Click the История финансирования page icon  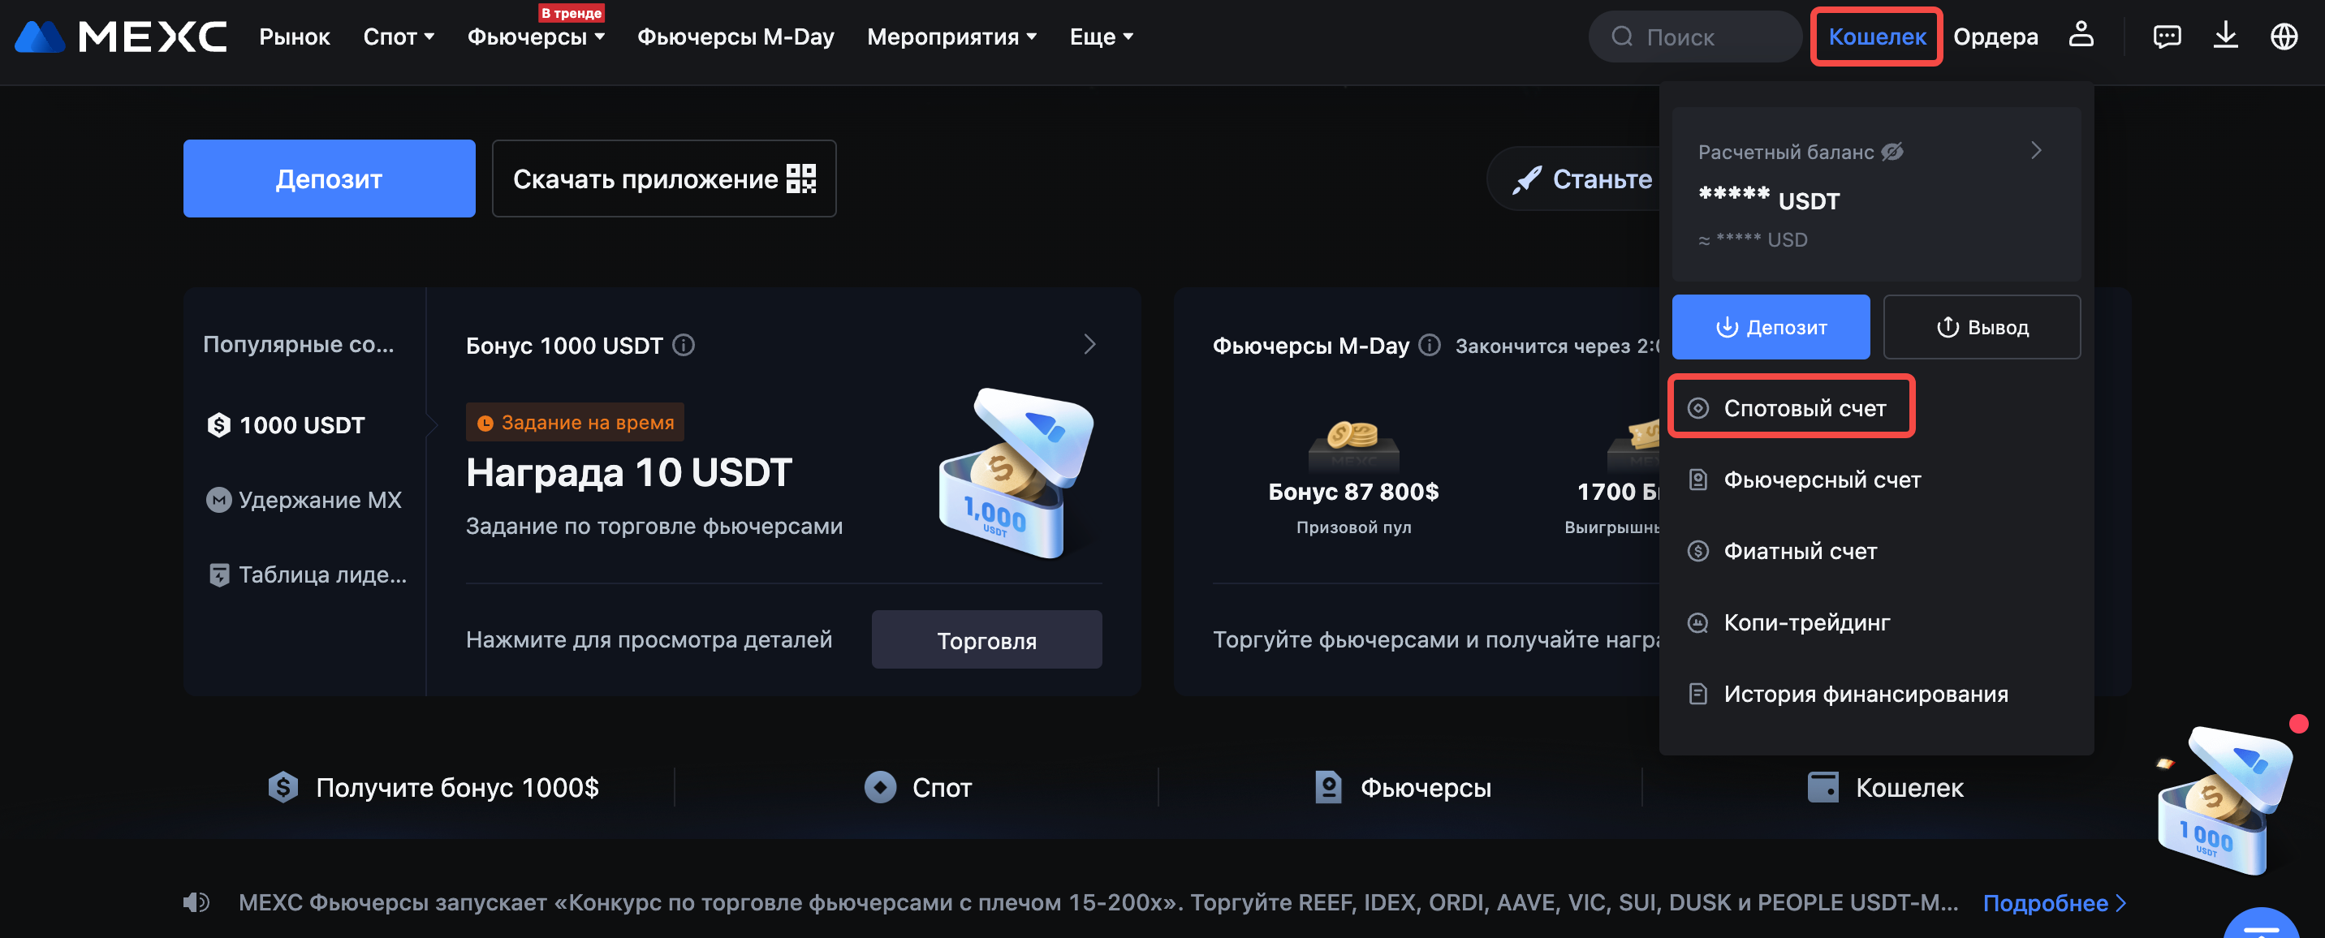pyautogui.click(x=1697, y=694)
